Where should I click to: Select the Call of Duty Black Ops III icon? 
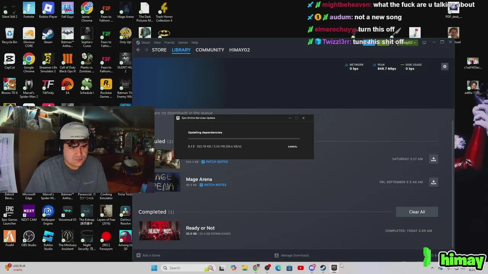(x=67, y=63)
